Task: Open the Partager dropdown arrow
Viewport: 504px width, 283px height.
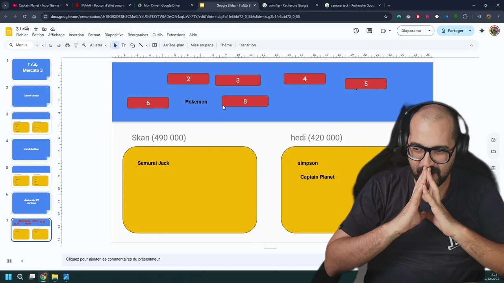Action: [x=470, y=31]
